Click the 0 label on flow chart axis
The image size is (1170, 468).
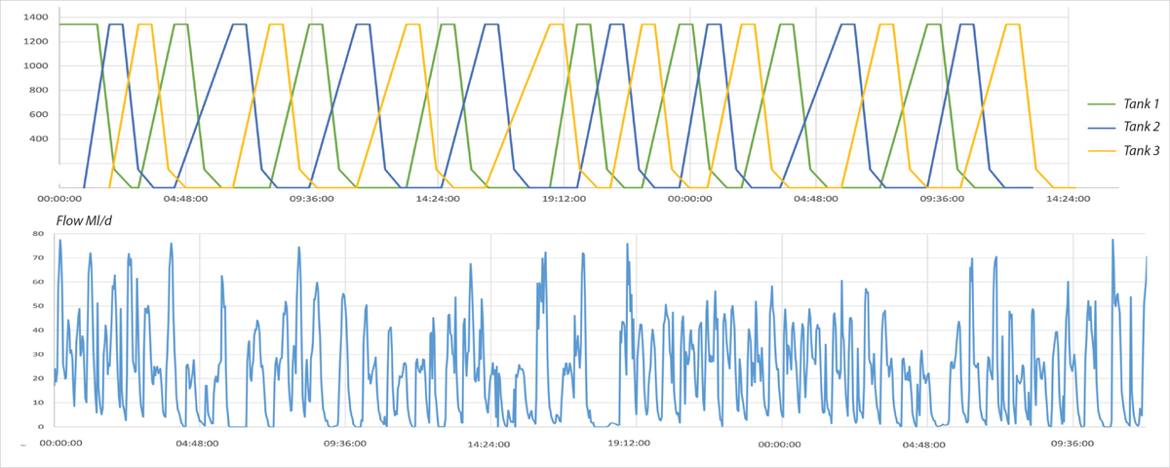pos(42,427)
